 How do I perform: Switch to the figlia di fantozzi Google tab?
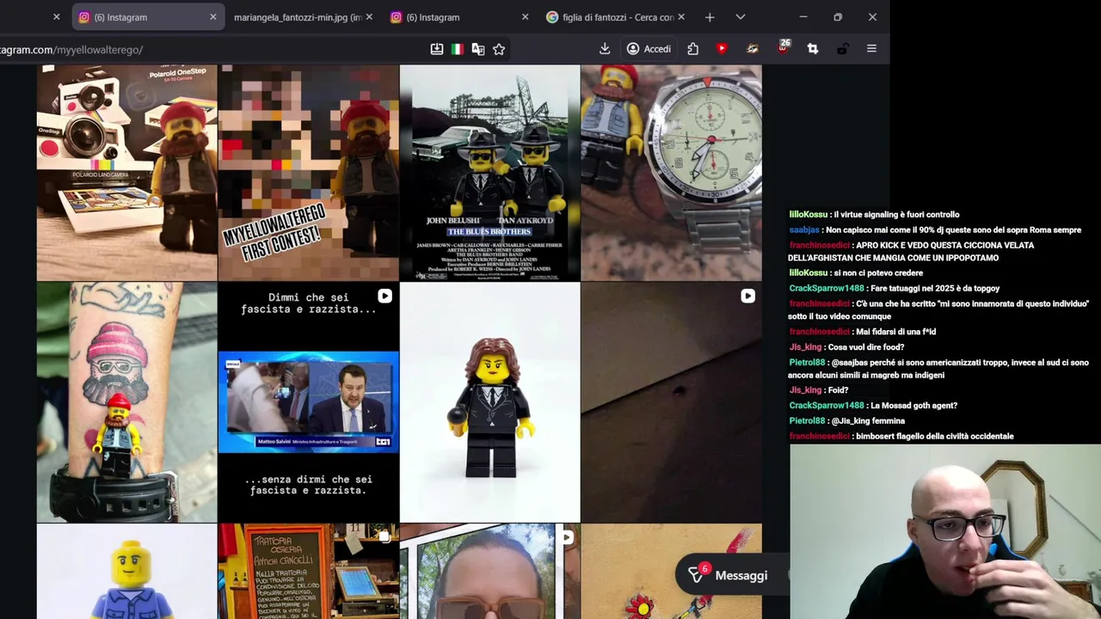click(x=616, y=17)
